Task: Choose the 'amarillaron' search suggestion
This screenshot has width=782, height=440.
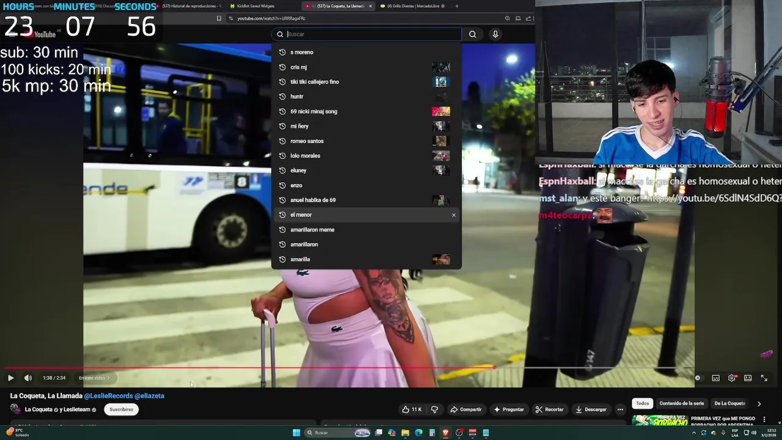Action: (367, 244)
